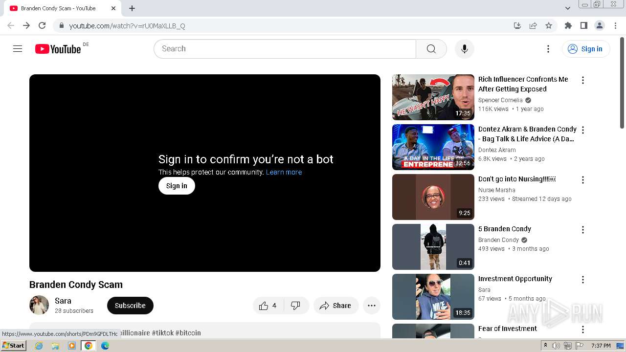The width and height of the screenshot is (626, 352).
Task: Open 5 Branden Condy thumbnail
Action: [433, 247]
